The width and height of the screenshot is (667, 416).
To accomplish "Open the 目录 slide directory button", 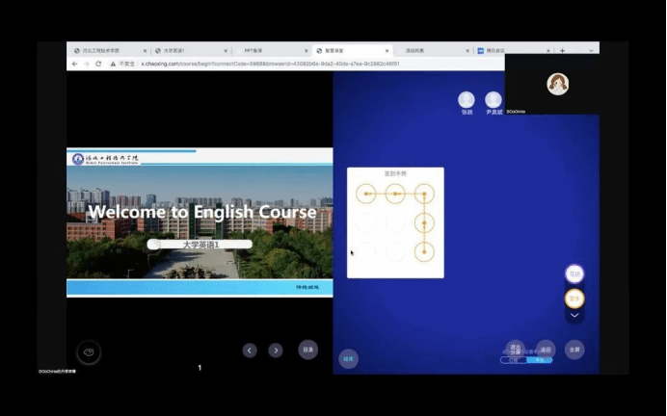I will pyautogui.click(x=307, y=351).
